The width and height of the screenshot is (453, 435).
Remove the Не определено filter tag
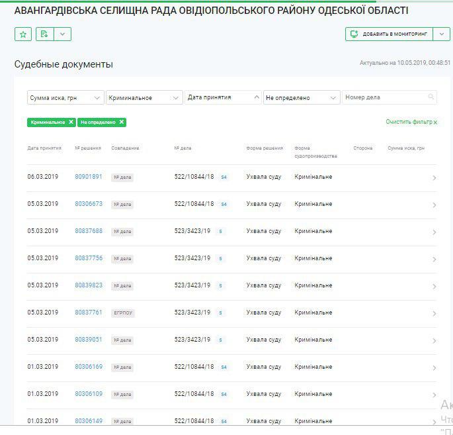(122, 122)
